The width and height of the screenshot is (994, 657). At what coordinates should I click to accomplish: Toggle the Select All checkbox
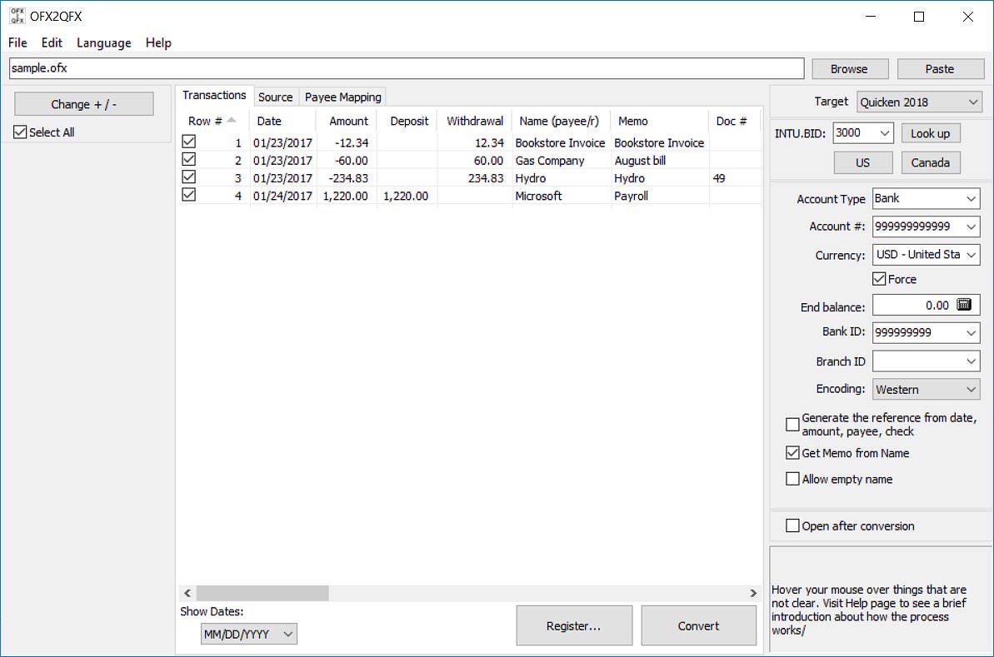(x=20, y=132)
